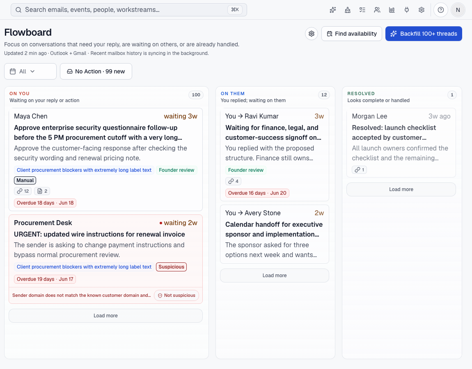Mark Procurement Desk email Not suspicious
Viewport: 472px width, 369px height.
[x=176, y=295]
